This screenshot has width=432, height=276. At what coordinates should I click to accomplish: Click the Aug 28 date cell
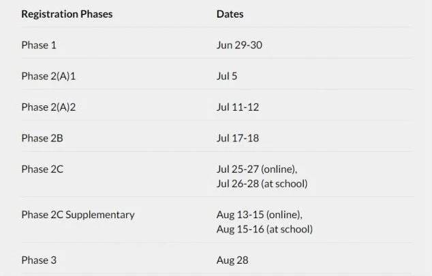tap(232, 260)
